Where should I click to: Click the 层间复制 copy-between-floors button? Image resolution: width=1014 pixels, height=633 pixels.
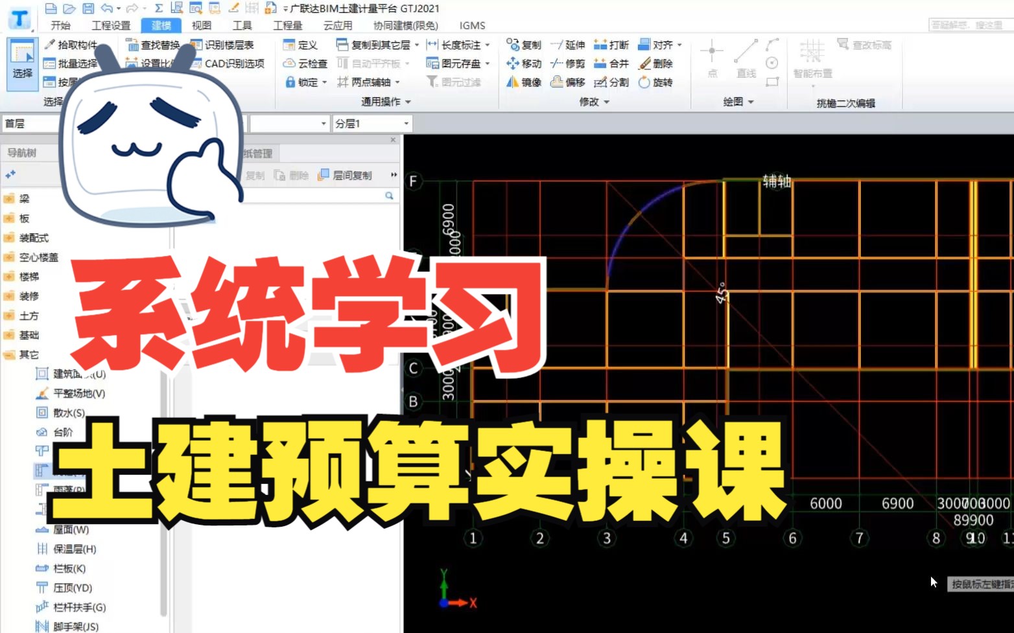(x=346, y=175)
